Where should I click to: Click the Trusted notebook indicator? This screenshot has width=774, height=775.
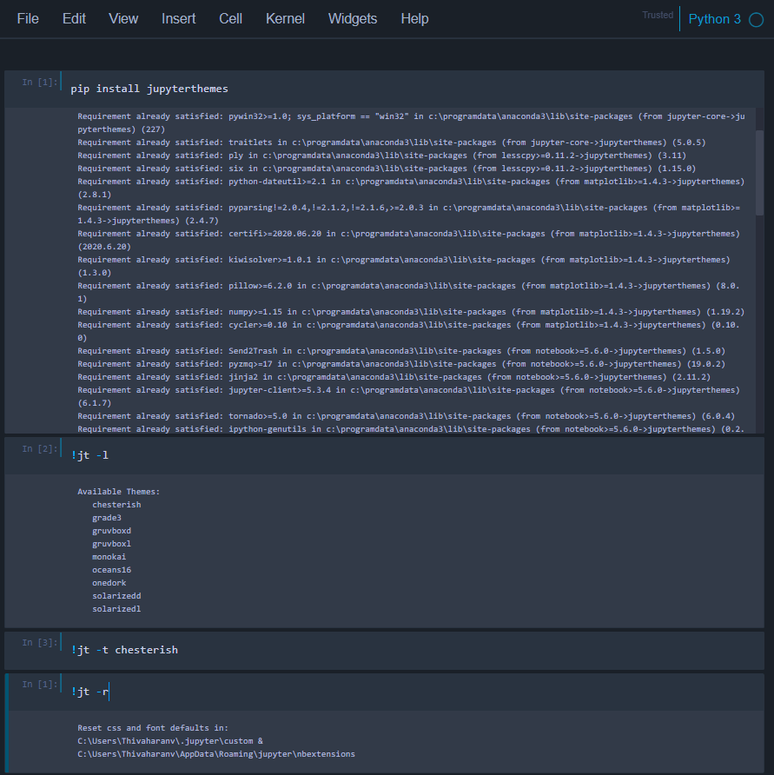tap(658, 14)
